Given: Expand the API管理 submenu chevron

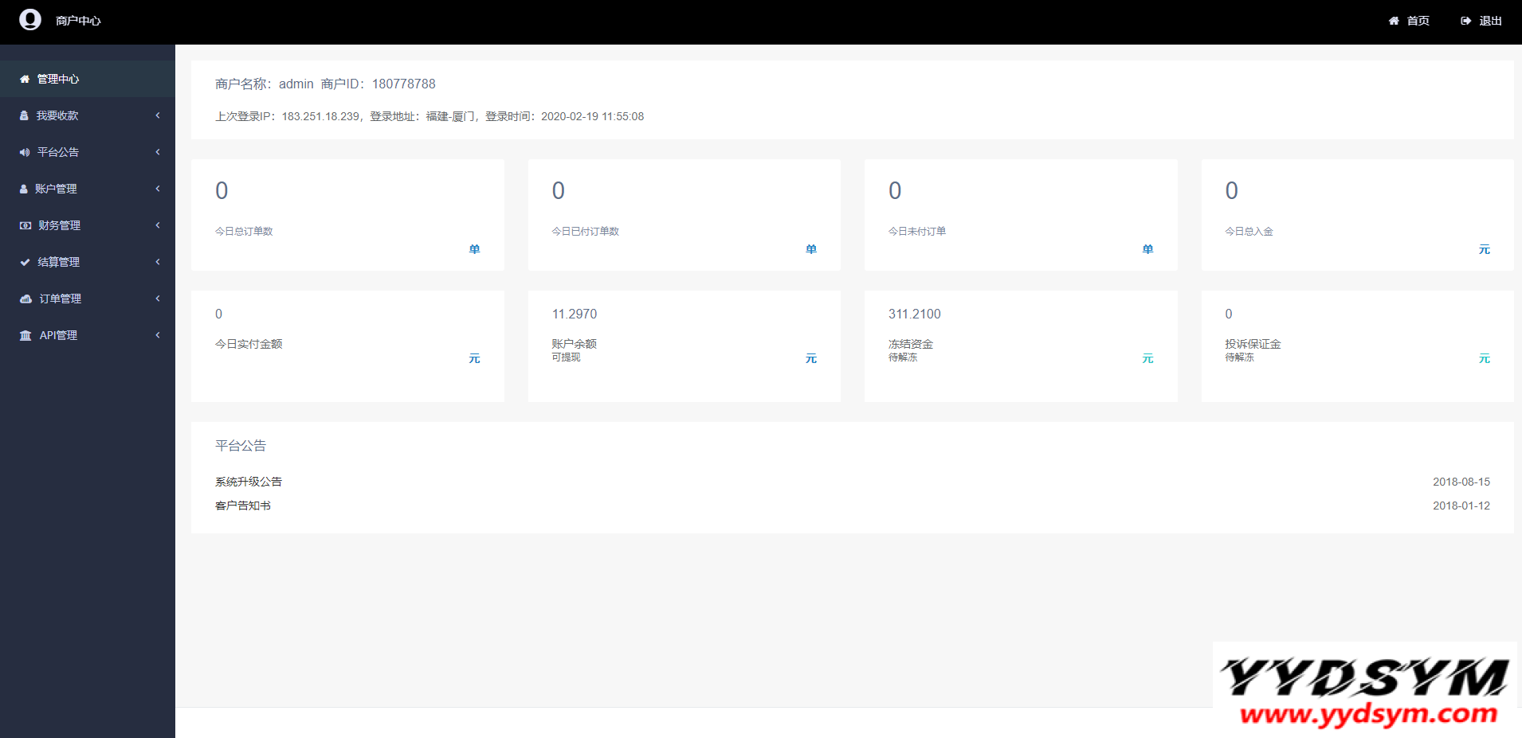Looking at the screenshot, I should [x=158, y=336].
